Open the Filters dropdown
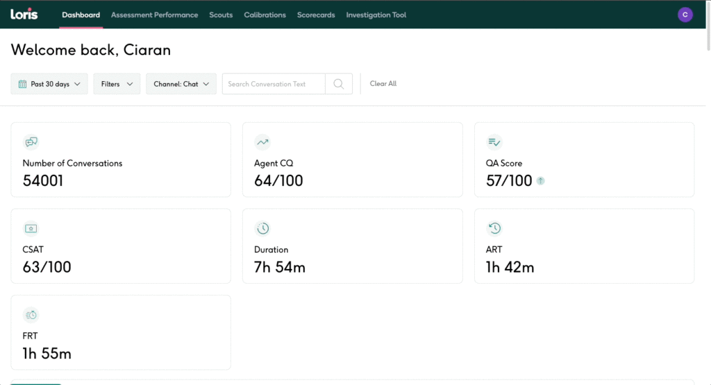Viewport: 711px width, 385px height. [x=117, y=84]
